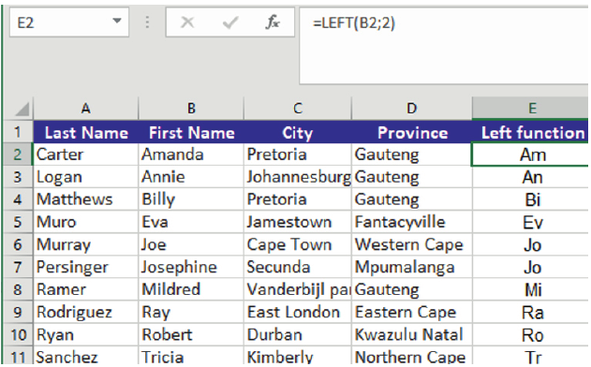This screenshot has width=591, height=367.
Task: Select the cell containing Muro
Action: coord(86,222)
